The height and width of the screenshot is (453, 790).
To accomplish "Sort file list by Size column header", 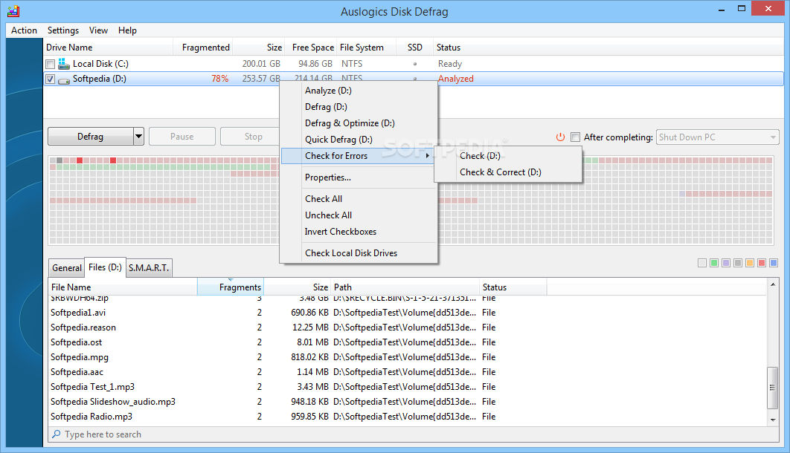I will pyautogui.click(x=297, y=287).
